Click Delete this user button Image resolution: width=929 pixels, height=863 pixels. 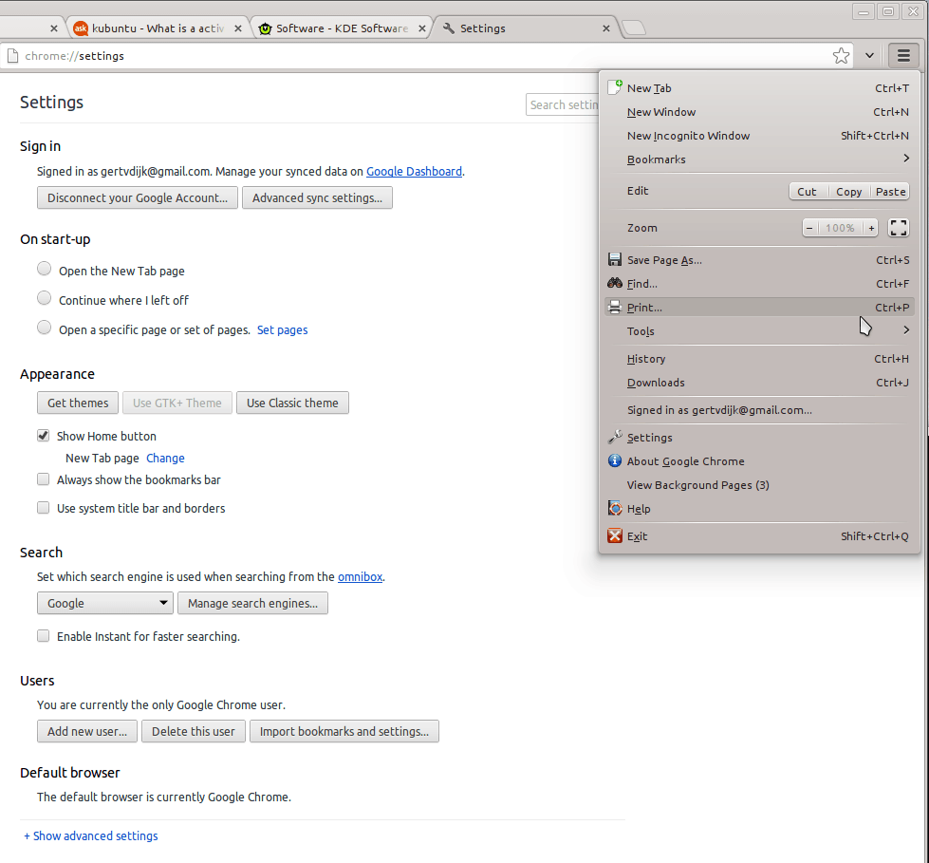(194, 731)
